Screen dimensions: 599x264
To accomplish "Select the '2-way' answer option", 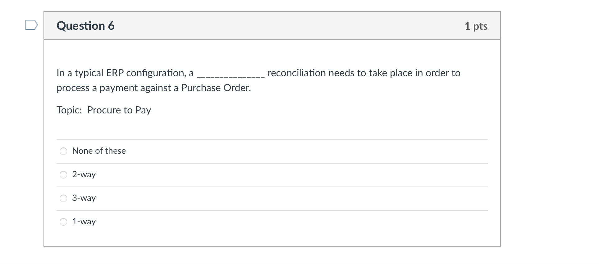I will (63, 175).
